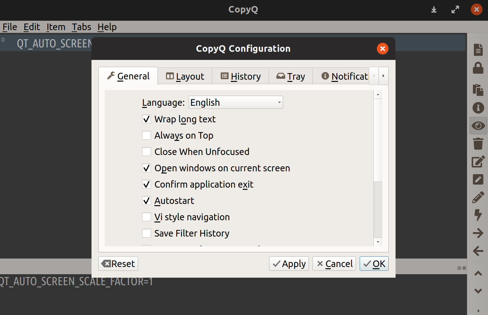488x315 pixels.
Task: Click the pencil edit icon
Action: pos(478,198)
